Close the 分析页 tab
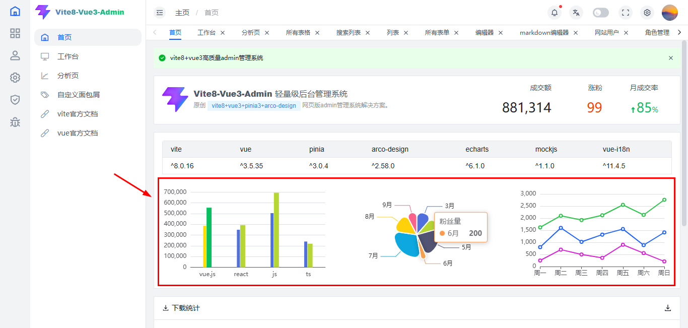This screenshot has width=688, height=328. coord(267,32)
